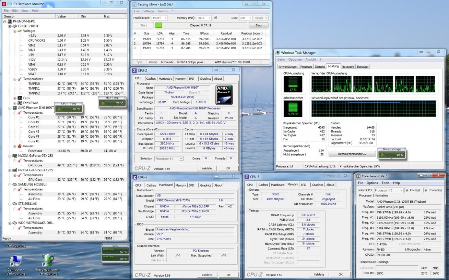Viewport: 449px width, 280px height.
Task: Click the GFlops column header in LinX
Action: [x=204, y=33]
